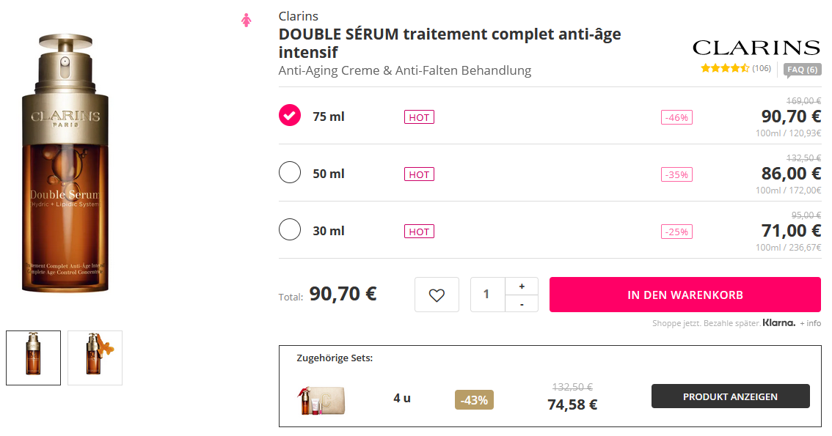832x436 pixels.
Task: Select the 30 ml size option
Action: [291, 230]
